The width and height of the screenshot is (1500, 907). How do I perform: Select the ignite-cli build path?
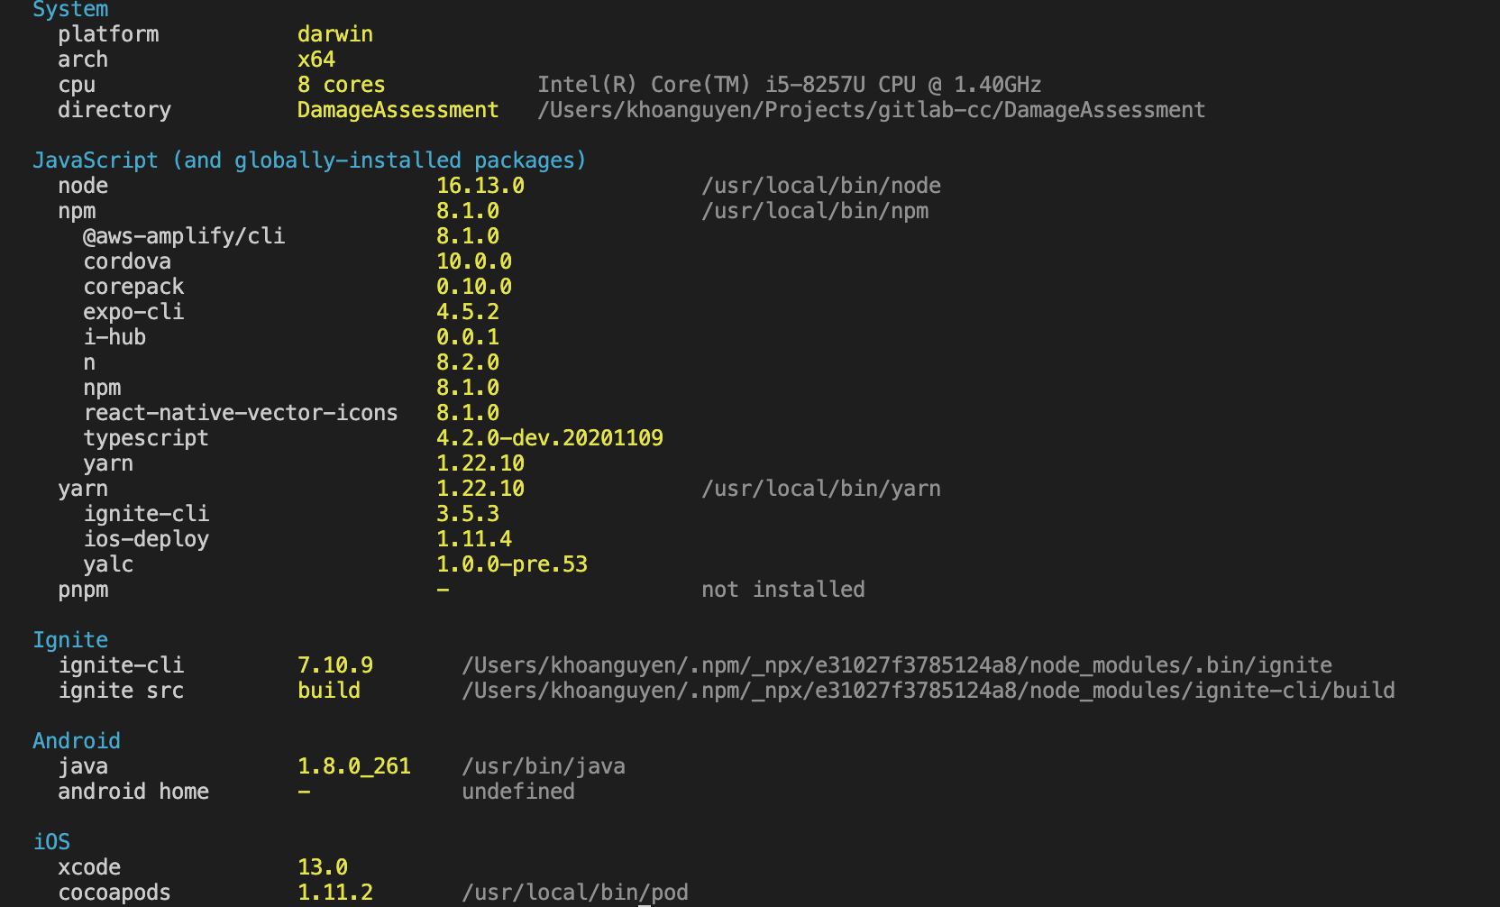pyautogui.click(x=928, y=690)
